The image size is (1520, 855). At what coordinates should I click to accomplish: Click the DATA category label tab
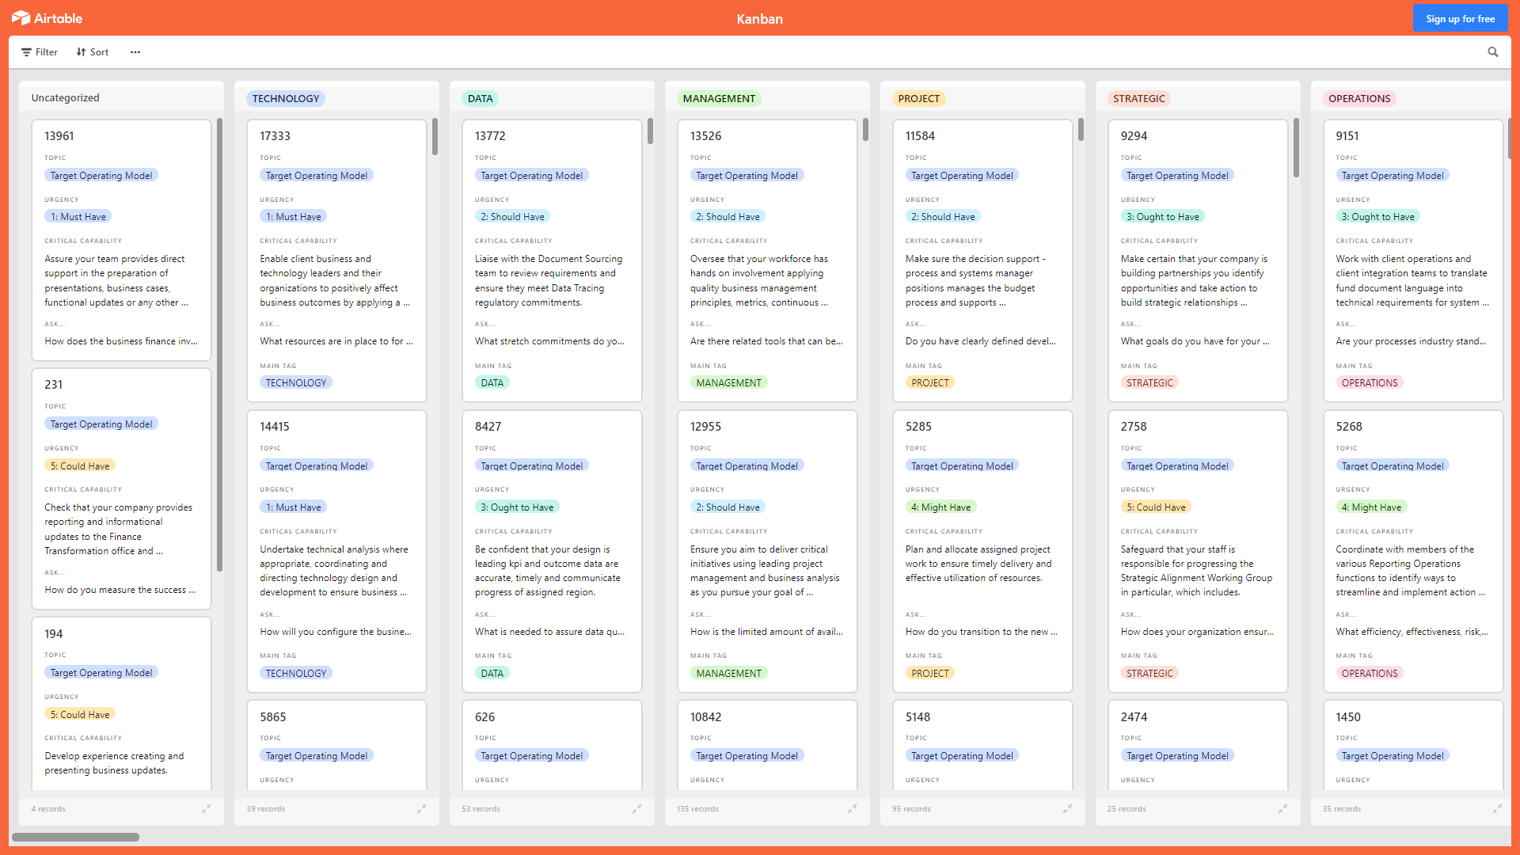[x=479, y=97]
